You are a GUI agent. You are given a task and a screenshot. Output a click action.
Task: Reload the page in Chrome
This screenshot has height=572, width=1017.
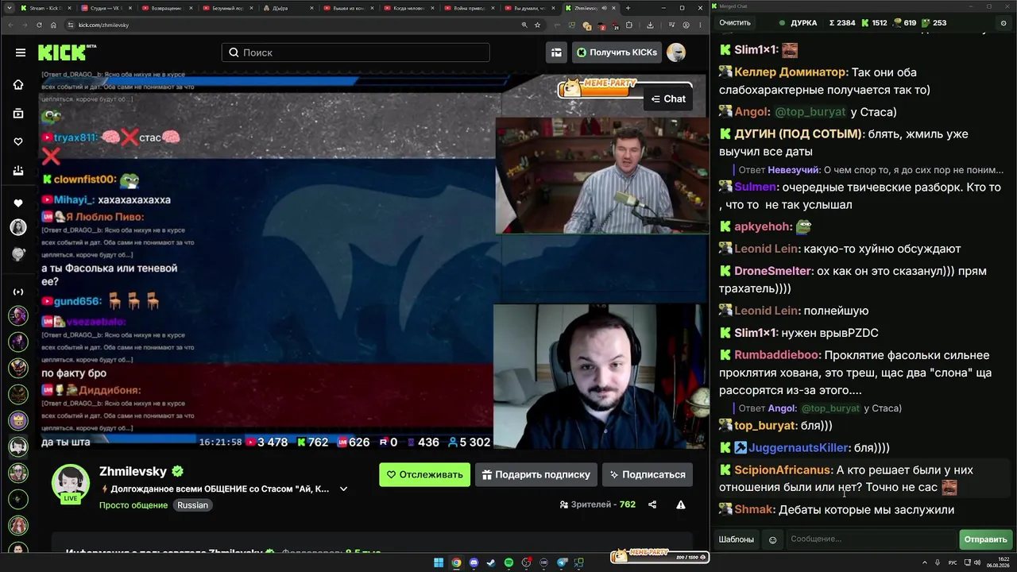coord(39,25)
